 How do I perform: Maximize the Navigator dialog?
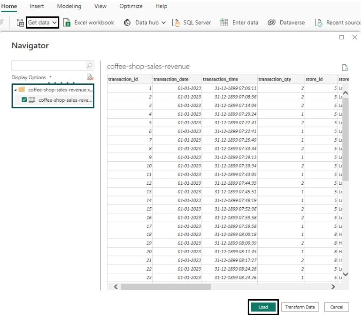tap(341, 37)
